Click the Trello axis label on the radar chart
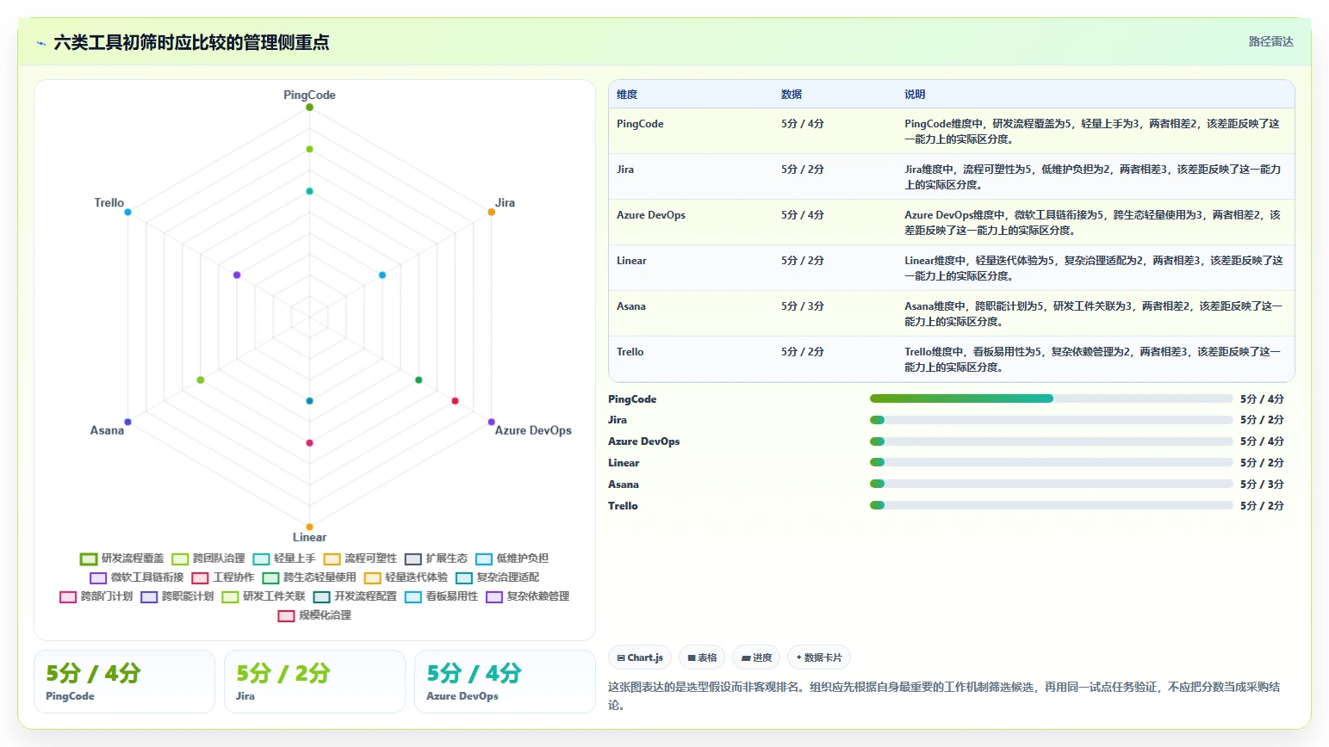This screenshot has width=1329, height=747. (109, 203)
